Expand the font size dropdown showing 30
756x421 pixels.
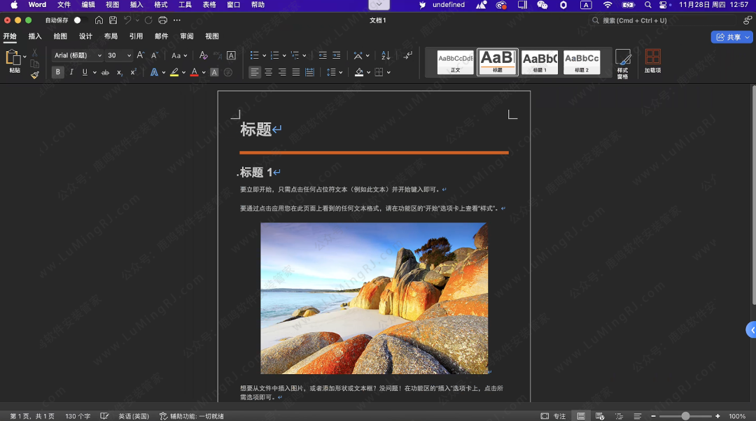129,55
